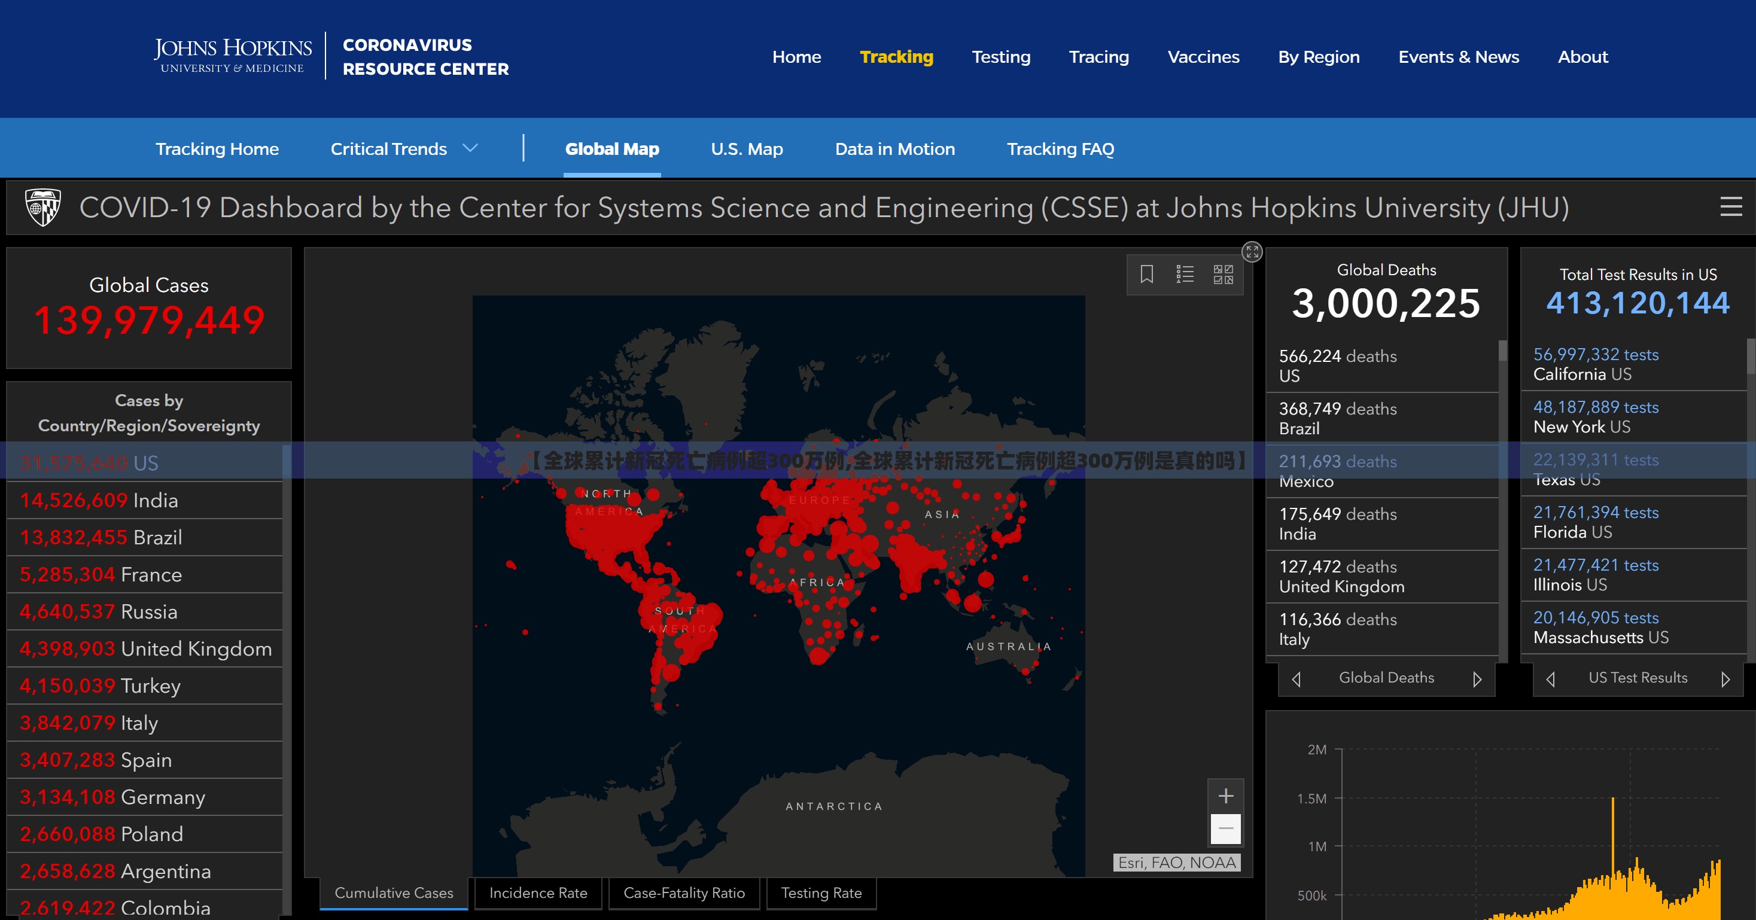This screenshot has height=920, width=1756.
Task: Select the Incidence Rate map tab
Action: point(538,892)
